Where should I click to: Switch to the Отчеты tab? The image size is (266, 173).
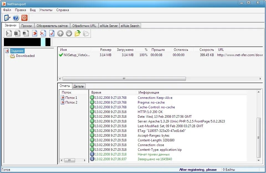pos(65,86)
